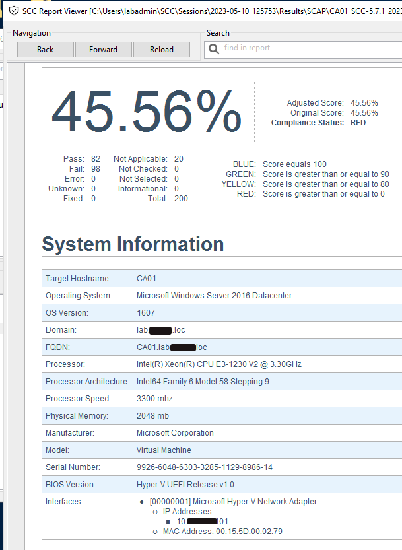Screen dimensions: 402x550
Task: Select the Intel Xeon processor value
Action: pos(219,364)
